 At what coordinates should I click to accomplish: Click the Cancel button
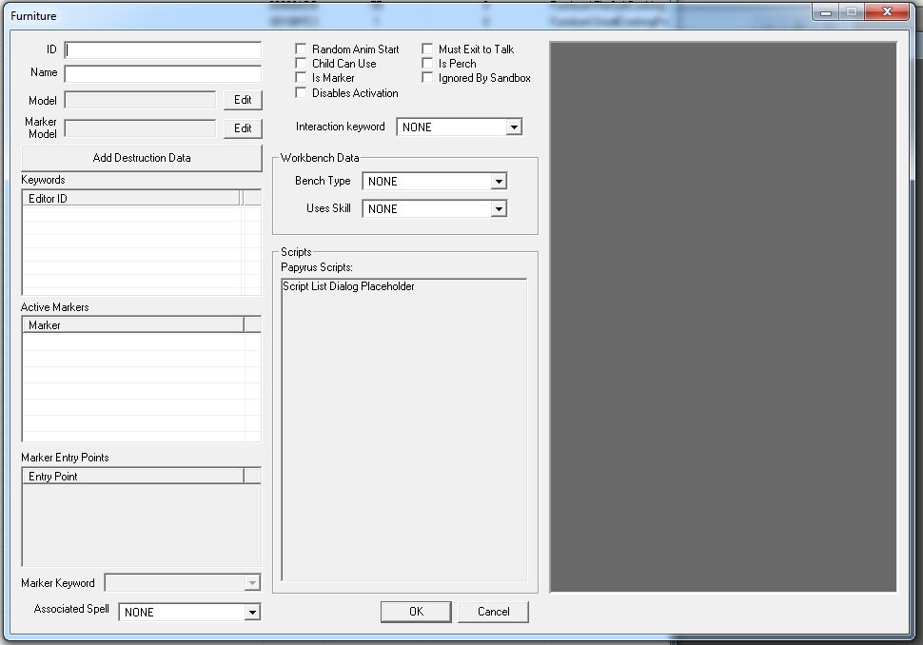493,612
